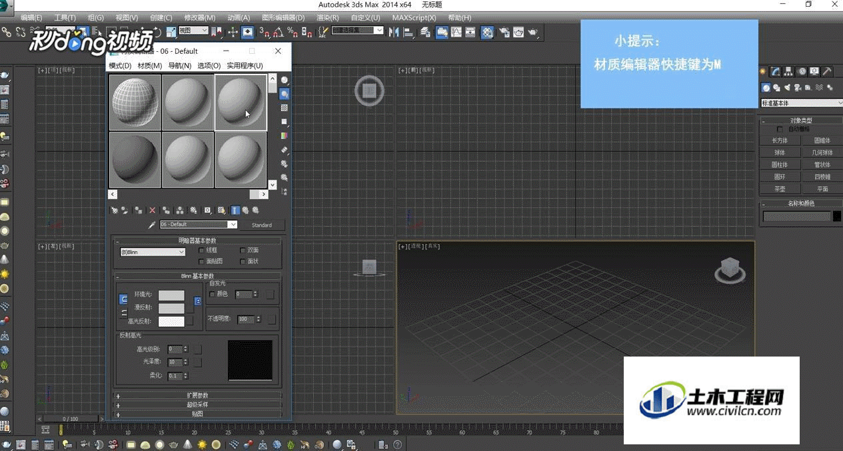Image resolution: width=843 pixels, height=451 pixels.
Task: Click the 茶壶 (Teapot) button
Action: pyautogui.click(x=780, y=189)
